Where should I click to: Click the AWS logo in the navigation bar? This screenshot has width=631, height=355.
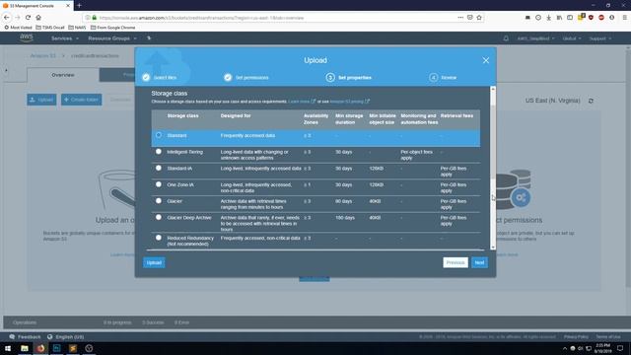pyautogui.click(x=27, y=37)
